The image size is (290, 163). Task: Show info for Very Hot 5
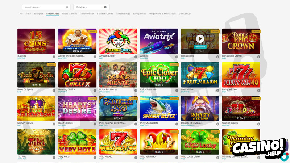95,158
